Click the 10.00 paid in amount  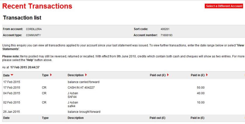point(201,103)
